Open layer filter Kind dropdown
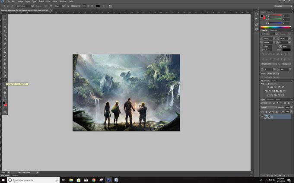This screenshot has width=296, height=184. 266,103
